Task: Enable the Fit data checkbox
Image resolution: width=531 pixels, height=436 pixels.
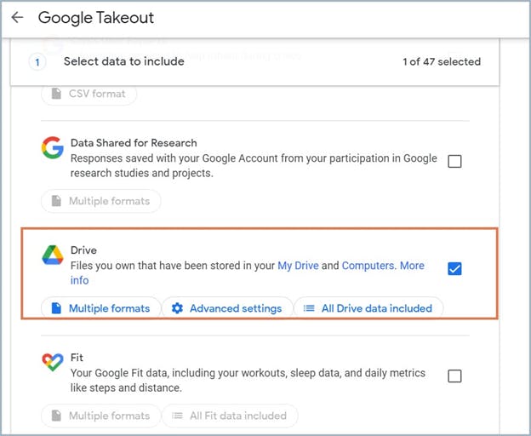Action: tap(454, 376)
